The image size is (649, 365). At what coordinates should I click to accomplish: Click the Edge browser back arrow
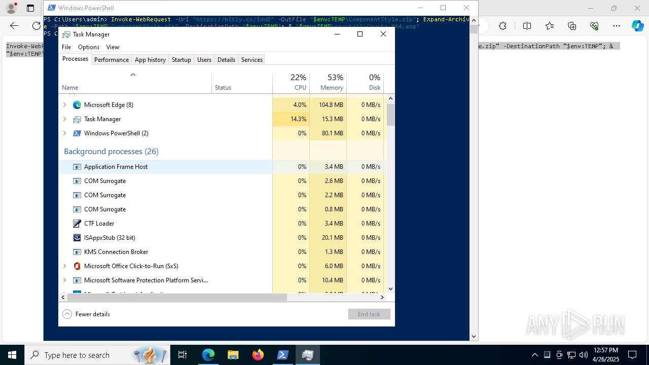(x=14, y=26)
